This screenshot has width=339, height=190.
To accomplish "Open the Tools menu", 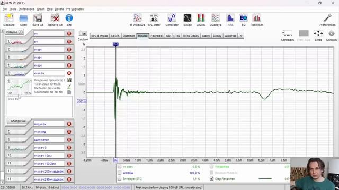I will (13, 9).
